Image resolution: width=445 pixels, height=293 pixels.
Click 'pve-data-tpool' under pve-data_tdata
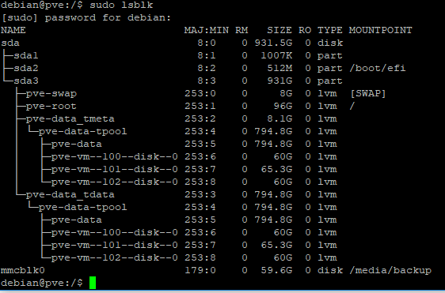point(83,207)
